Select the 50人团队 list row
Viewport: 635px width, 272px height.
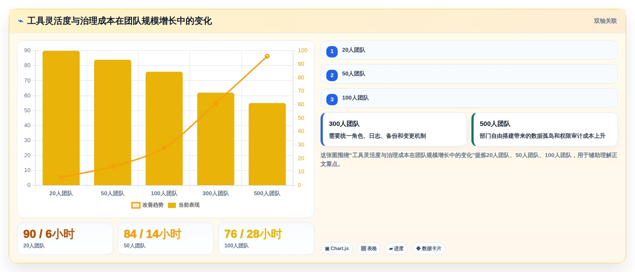(x=469, y=74)
